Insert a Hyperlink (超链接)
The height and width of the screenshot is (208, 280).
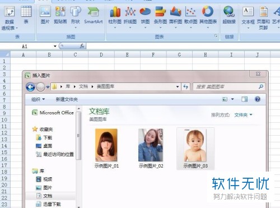pyautogui.click(x=229, y=15)
